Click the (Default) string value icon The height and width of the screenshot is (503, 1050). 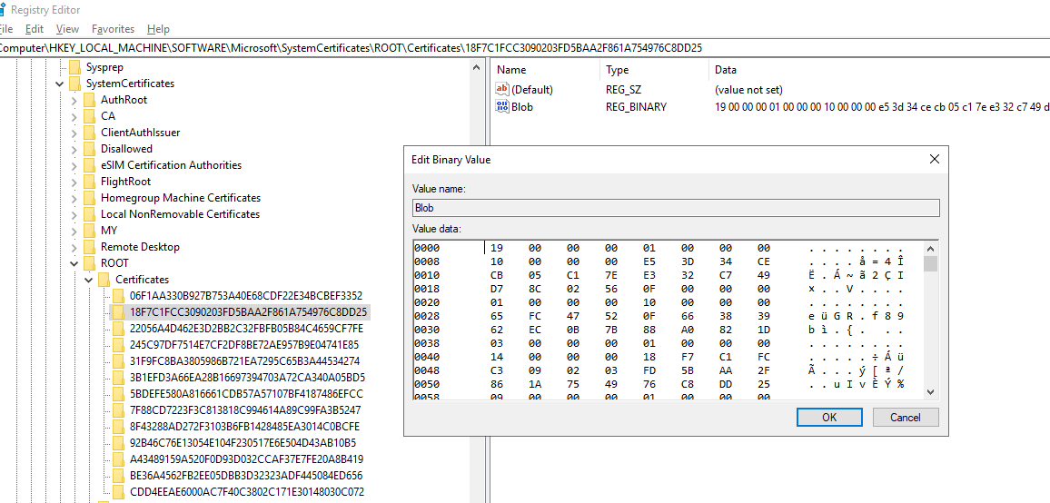[502, 90]
